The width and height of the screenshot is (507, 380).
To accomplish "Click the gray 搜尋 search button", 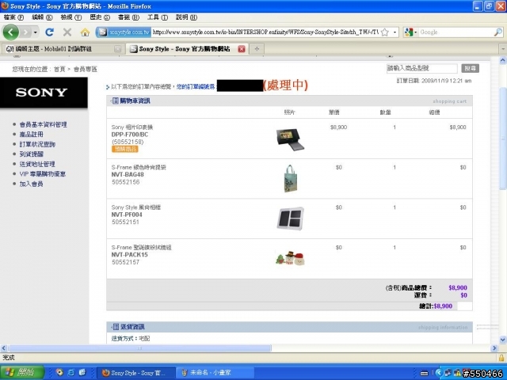I will [470, 68].
